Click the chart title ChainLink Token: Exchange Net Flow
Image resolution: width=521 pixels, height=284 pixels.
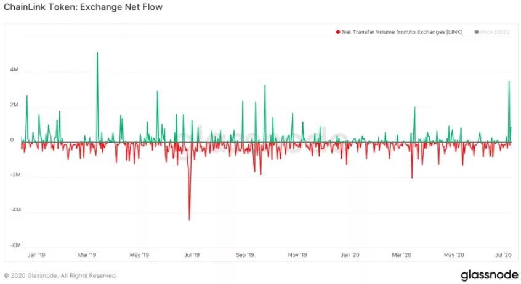tap(83, 7)
